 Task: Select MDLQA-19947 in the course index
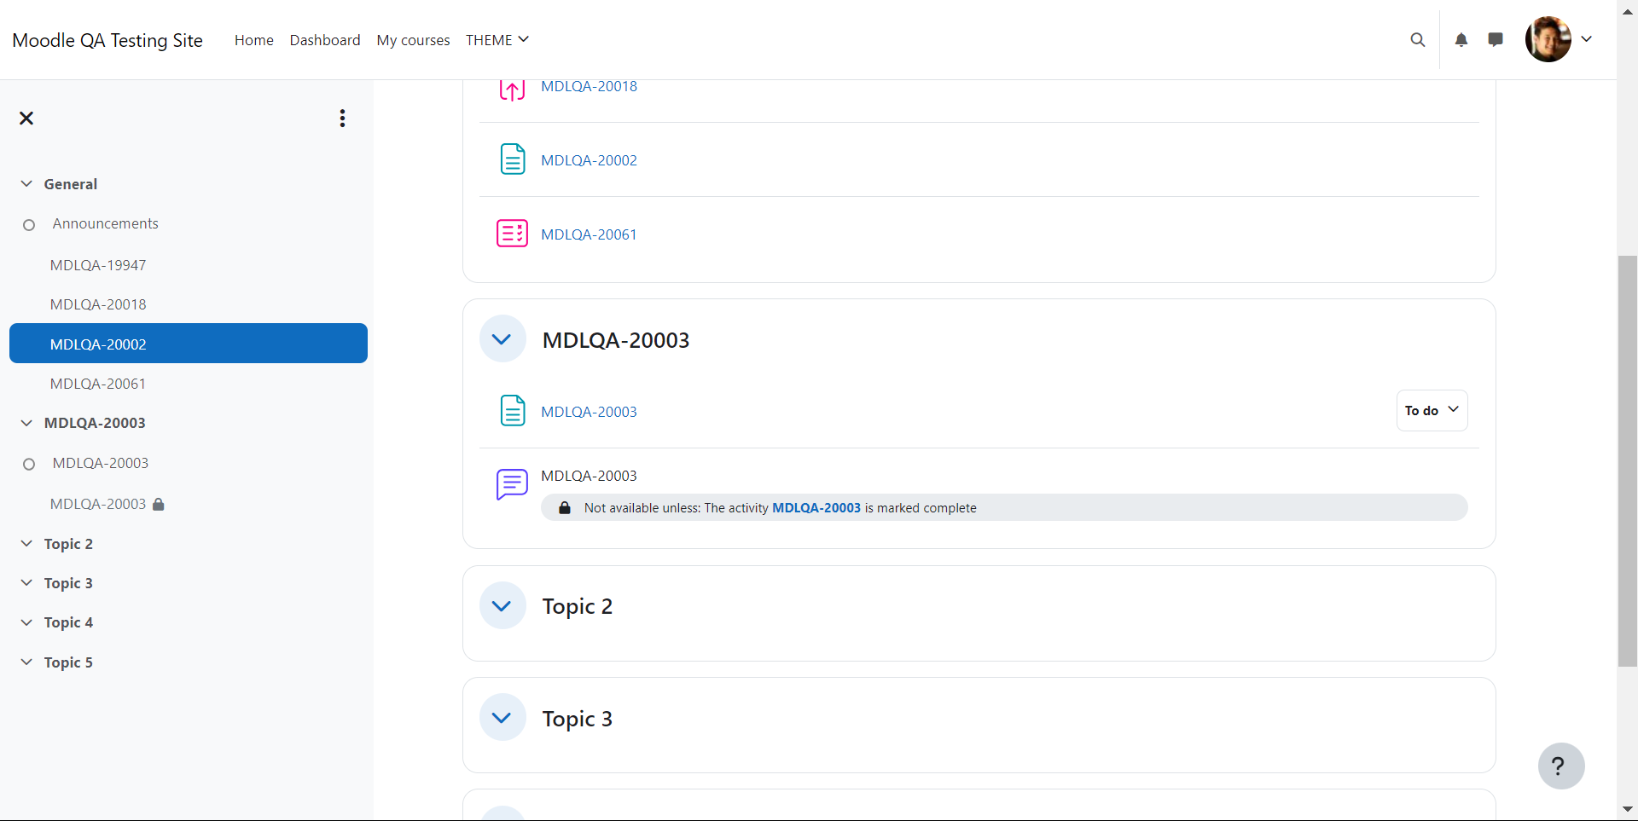(x=98, y=265)
